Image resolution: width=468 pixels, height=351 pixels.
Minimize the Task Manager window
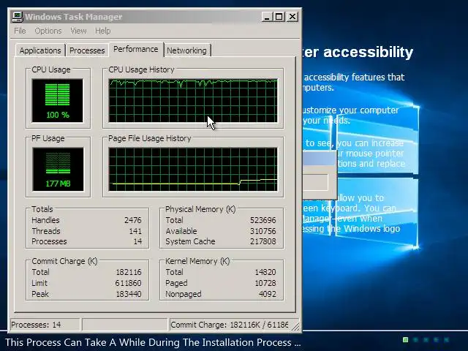click(x=267, y=17)
